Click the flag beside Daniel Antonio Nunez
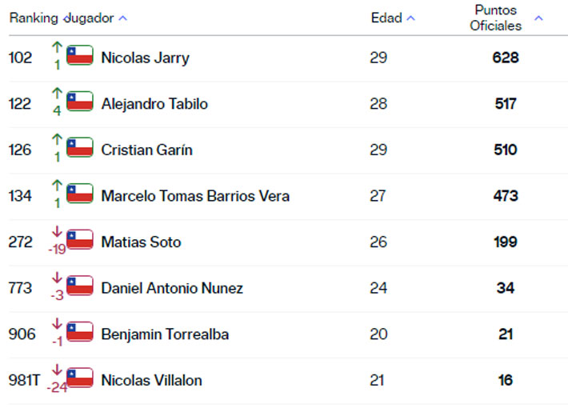This screenshot has width=568, height=408. coord(80,286)
